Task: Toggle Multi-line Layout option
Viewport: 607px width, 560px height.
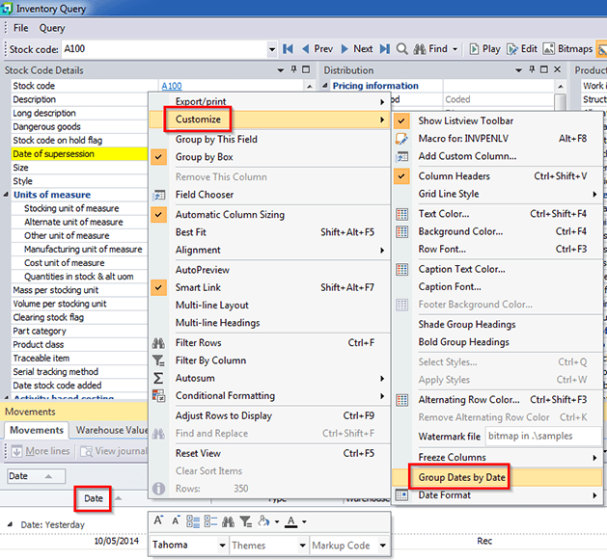Action: point(212,306)
